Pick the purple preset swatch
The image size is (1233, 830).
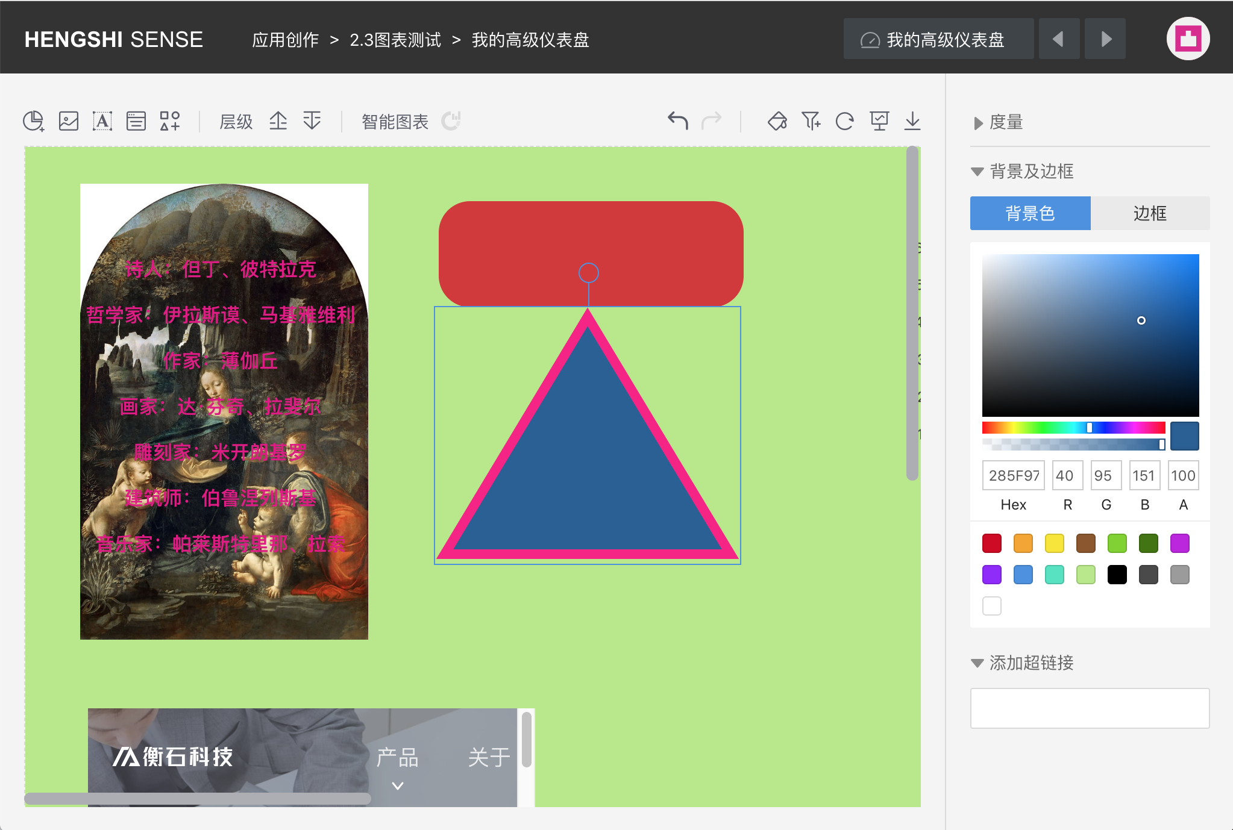(x=992, y=575)
